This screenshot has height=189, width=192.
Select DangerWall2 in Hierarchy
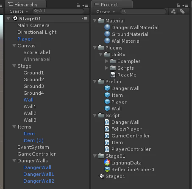(x=39, y=181)
